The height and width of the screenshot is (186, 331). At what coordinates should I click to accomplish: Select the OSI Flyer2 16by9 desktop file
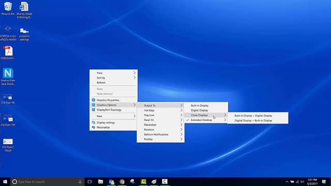tap(8, 145)
